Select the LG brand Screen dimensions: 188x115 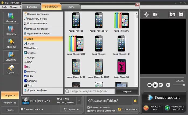(x=43, y=67)
